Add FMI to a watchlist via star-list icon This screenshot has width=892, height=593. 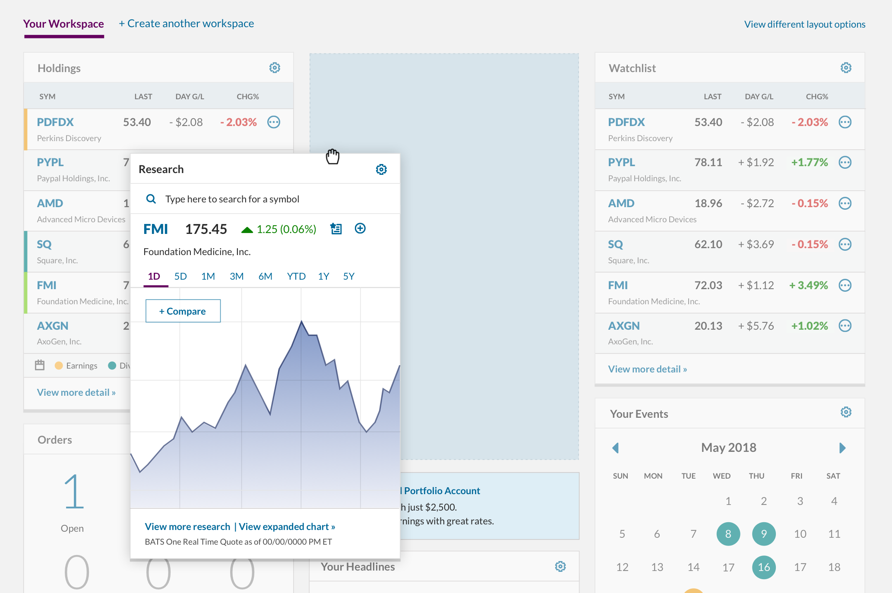[x=335, y=228]
